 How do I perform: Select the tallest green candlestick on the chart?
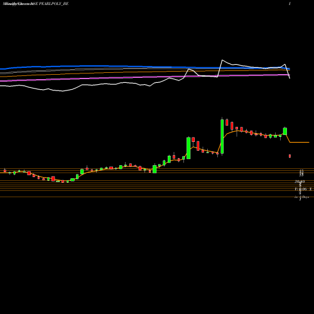pyautogui.click(x=222, y=136)
